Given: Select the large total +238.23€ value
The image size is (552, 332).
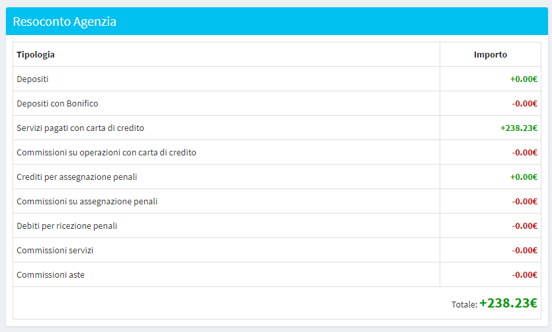Looking at the screenshot, I should click(x=508, y=303).
